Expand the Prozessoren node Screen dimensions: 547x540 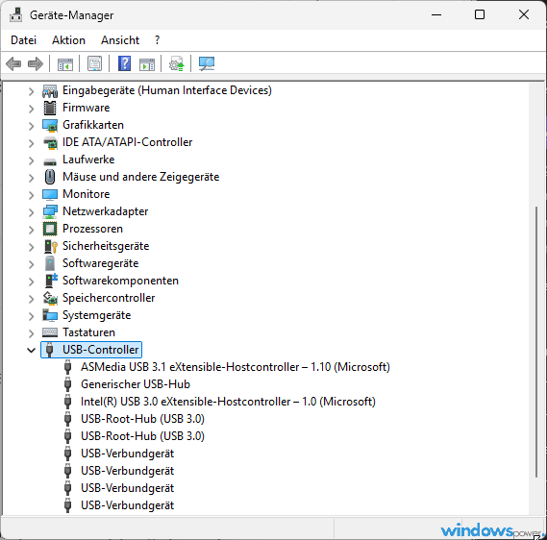[32, 230]
